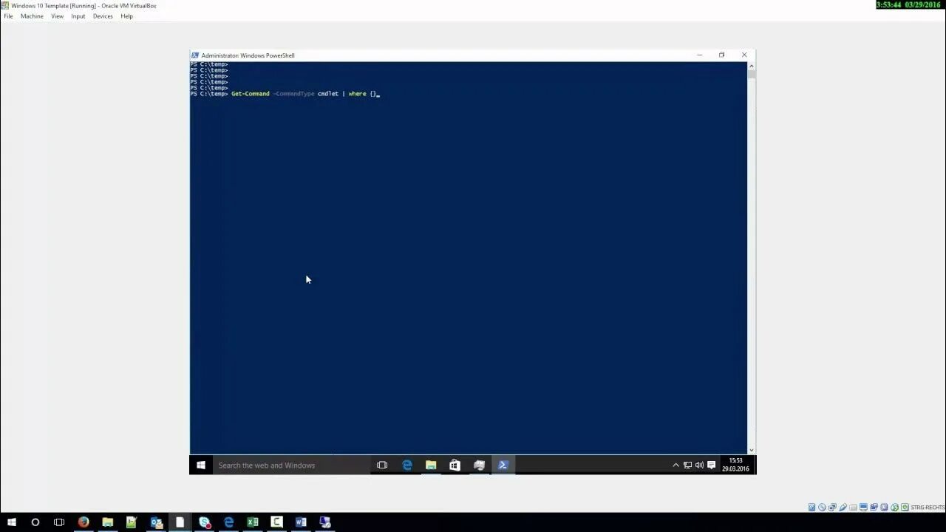Open Task View on the host taskbar

coord(59,522)
